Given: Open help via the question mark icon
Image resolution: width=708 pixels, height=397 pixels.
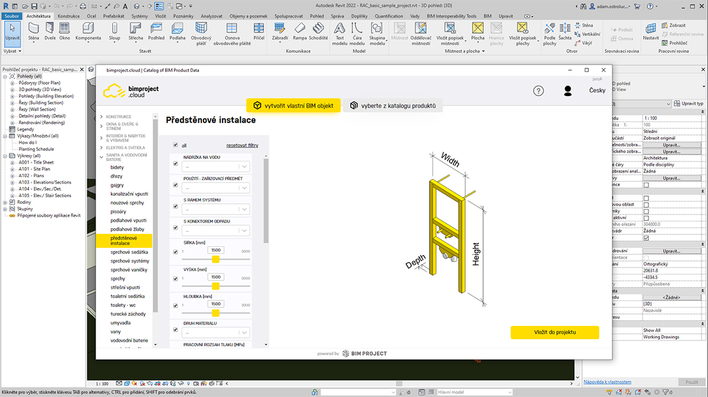Looking at the screenshot, I should pyautogui.click(x=538, y=91).
